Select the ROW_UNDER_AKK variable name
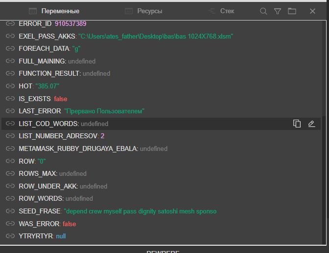Viewport: 329px width, 253px height. point(47,186)
